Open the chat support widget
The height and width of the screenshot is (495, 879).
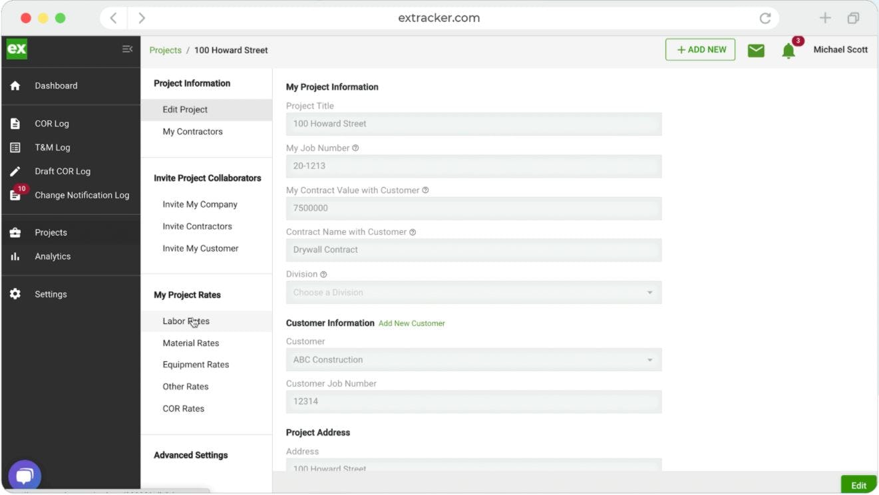[24, 475]
